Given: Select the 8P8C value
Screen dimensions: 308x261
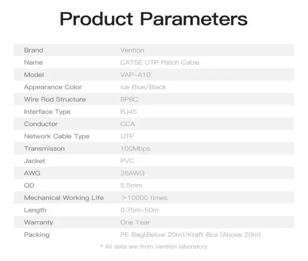Looking at the screenshot, I should coord(129,99).
